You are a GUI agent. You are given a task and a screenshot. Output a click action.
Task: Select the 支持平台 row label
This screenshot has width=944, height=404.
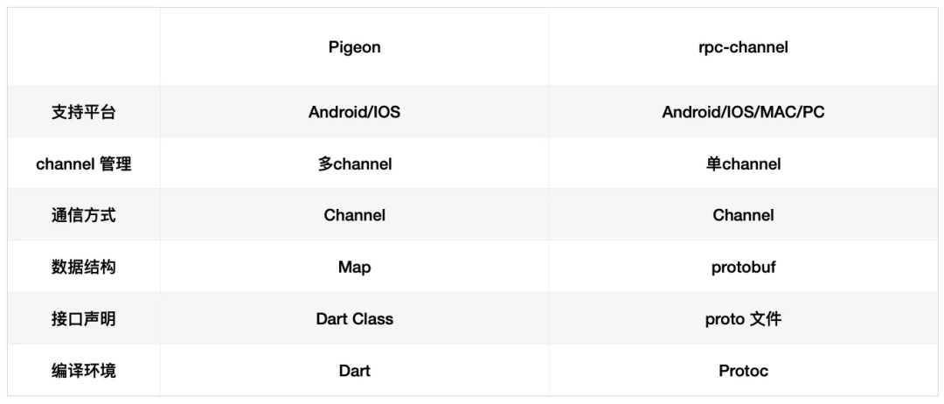pyautogui.click(x=83, y=112)
